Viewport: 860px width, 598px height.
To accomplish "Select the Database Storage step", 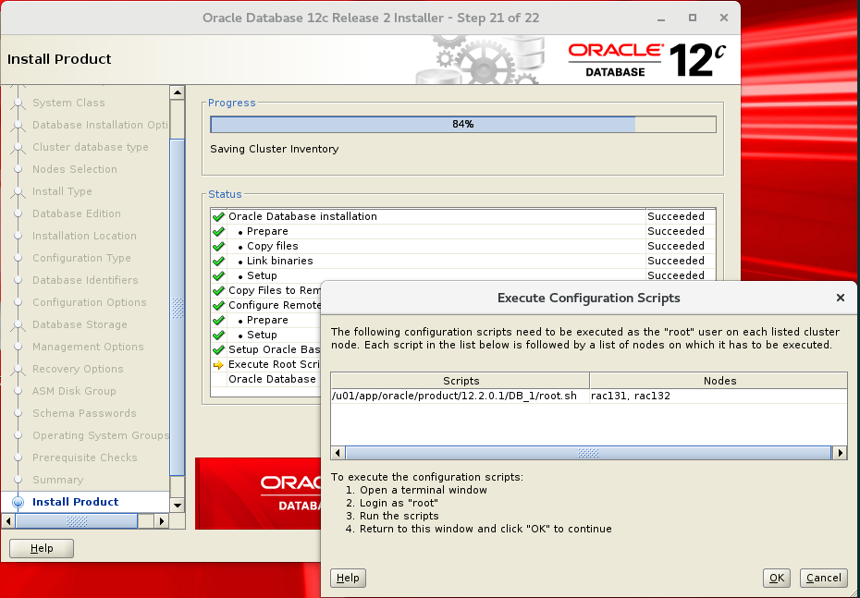I will pyautogui.click(x=80, y=324).
